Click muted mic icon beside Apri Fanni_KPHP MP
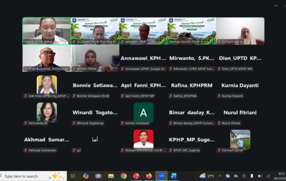The height and width of the screenshot is (181, 286). click(122, 96)
